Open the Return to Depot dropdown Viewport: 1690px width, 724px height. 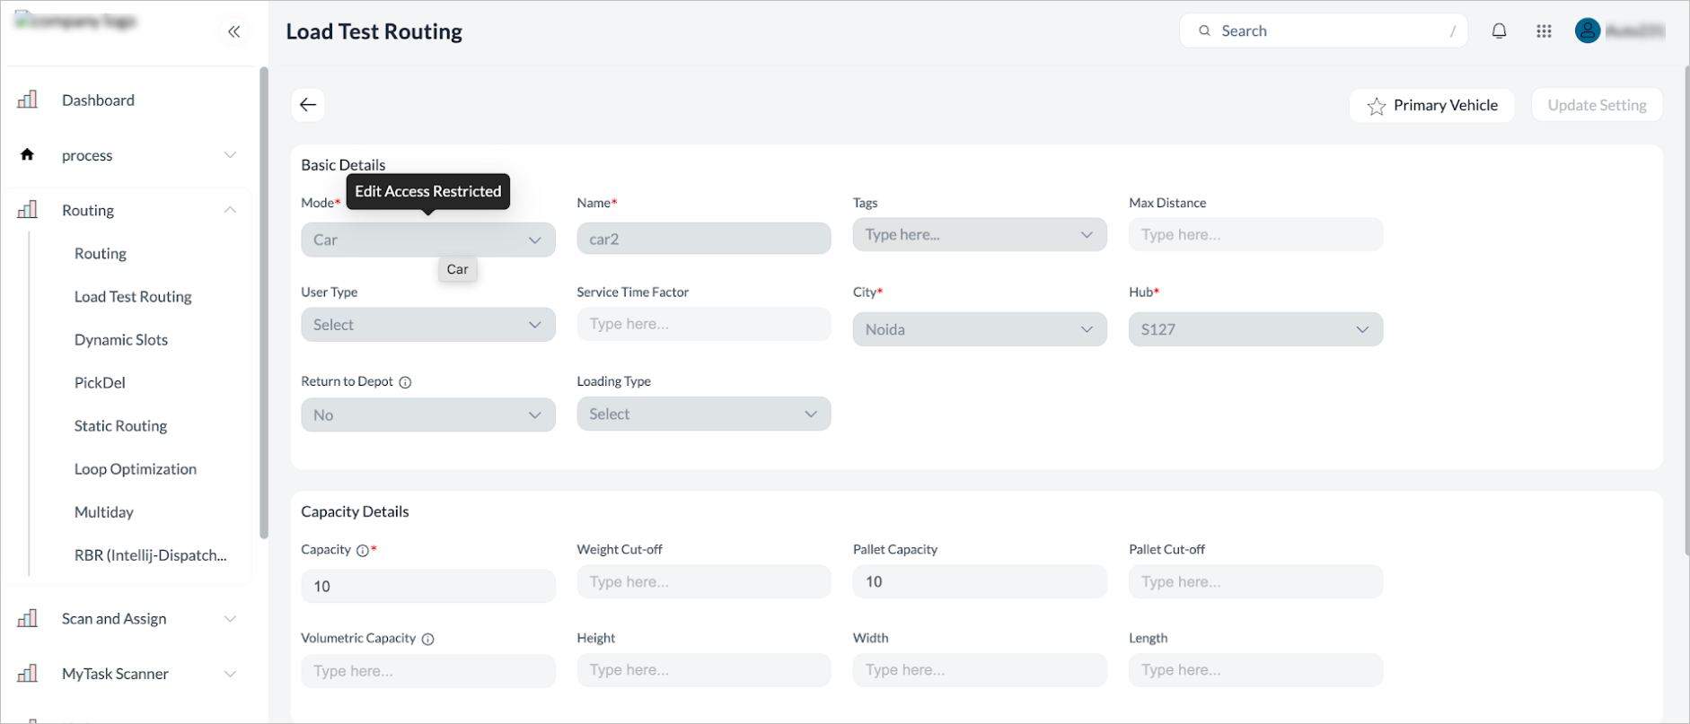pyautogui.click(x=428, y=415)
